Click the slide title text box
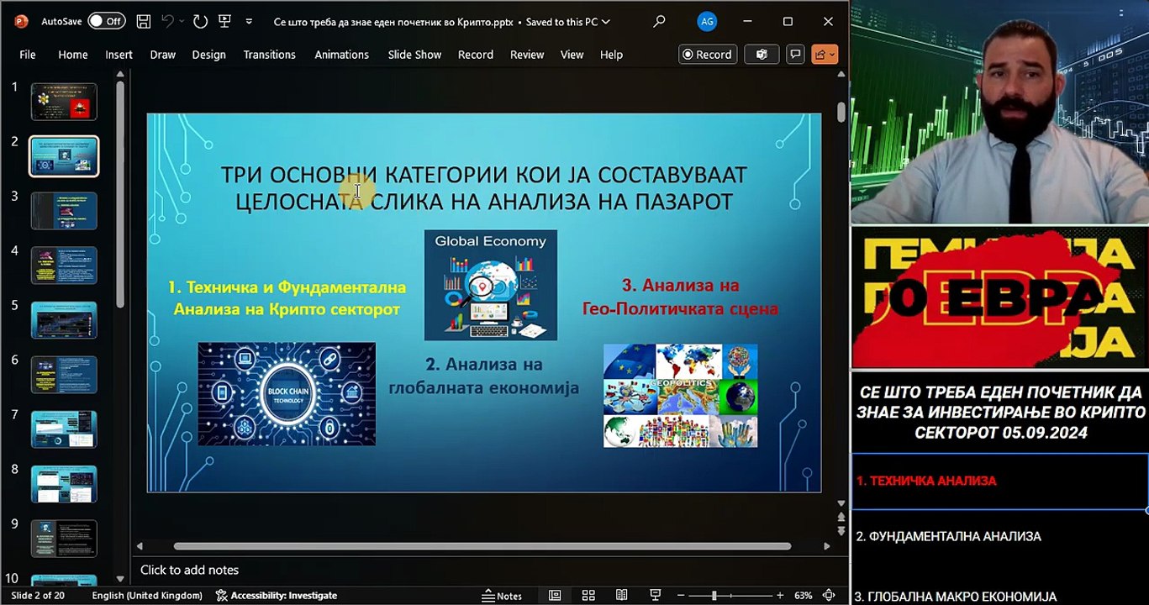 pos(484,188)
